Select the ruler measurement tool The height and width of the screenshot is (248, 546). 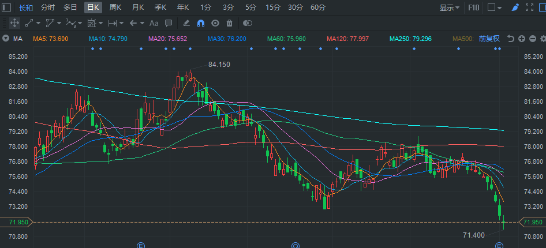(92, 23)
